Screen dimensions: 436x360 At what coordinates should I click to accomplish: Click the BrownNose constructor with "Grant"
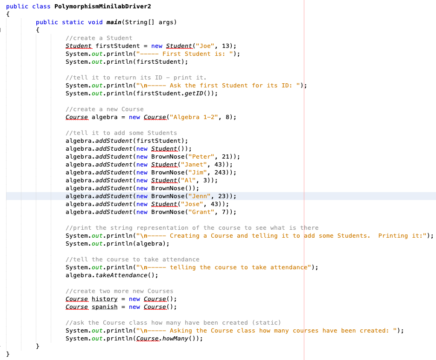(x=169, y=212)
